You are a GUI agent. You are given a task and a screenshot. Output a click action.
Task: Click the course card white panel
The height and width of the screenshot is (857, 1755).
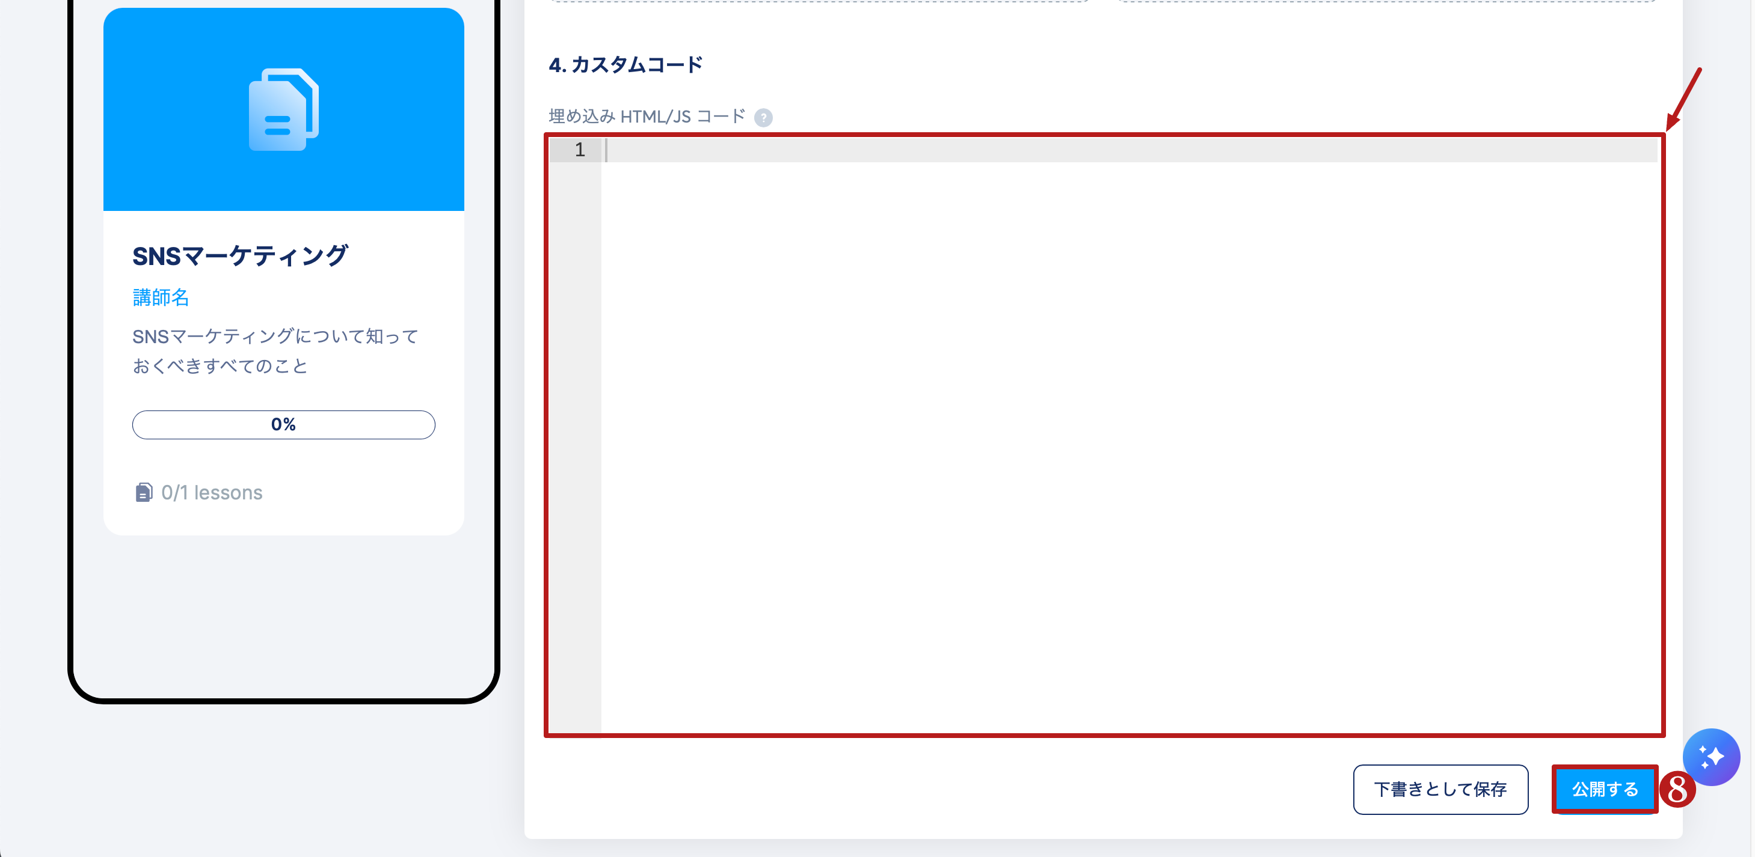(x=283, y=373)
